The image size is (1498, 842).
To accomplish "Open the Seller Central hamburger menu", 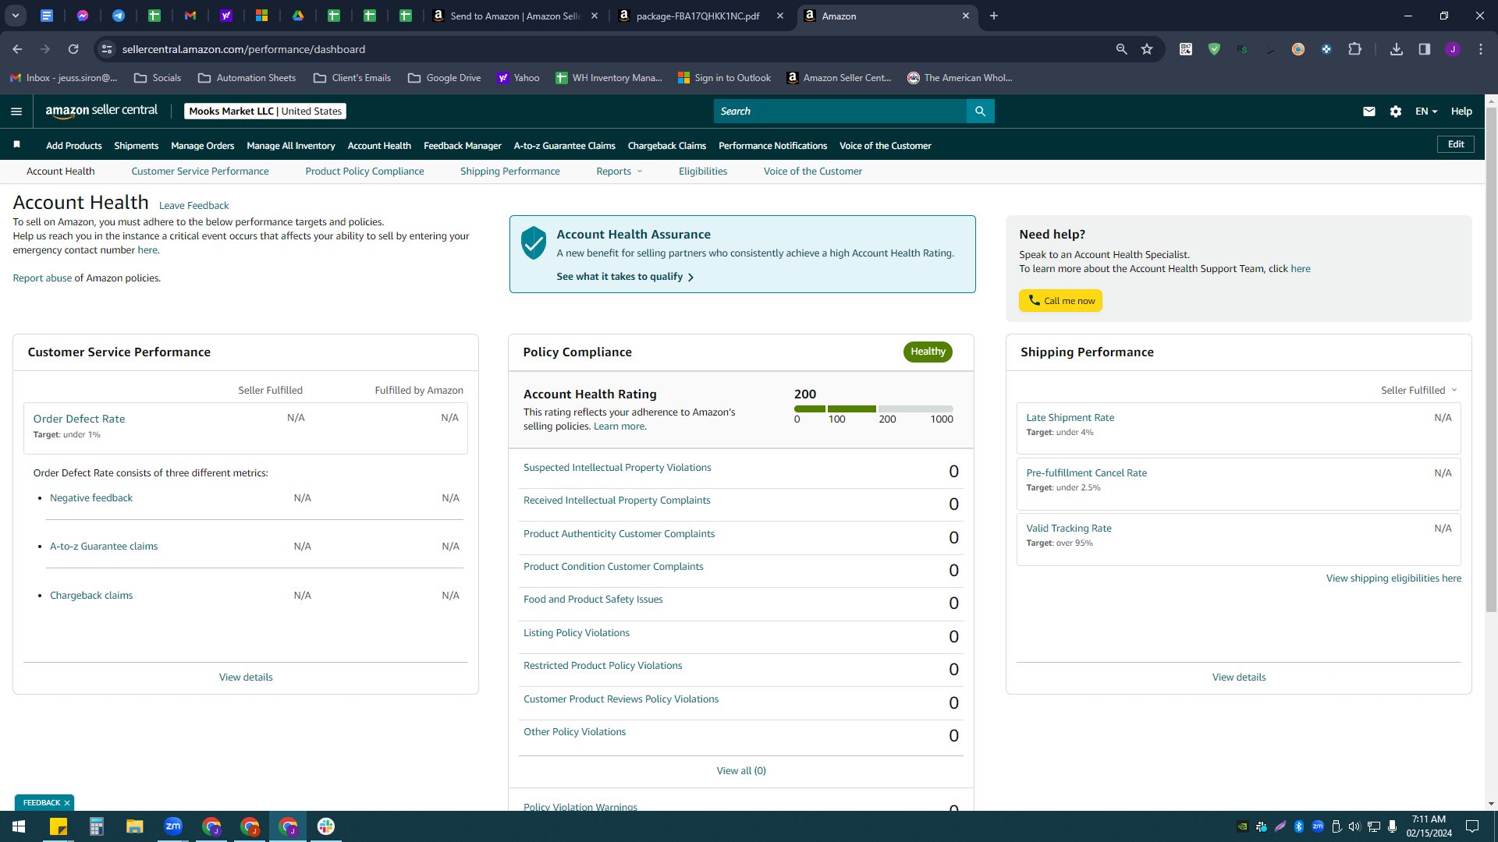I will [x=16, y=111].
